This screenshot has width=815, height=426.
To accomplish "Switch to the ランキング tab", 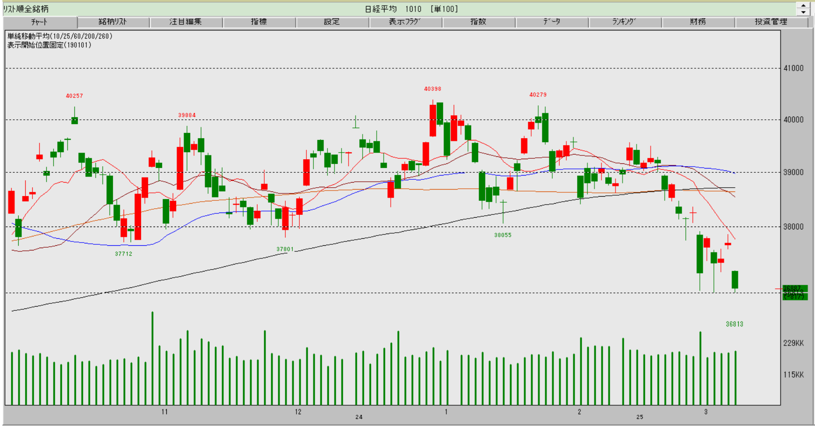I will (624, 22).
